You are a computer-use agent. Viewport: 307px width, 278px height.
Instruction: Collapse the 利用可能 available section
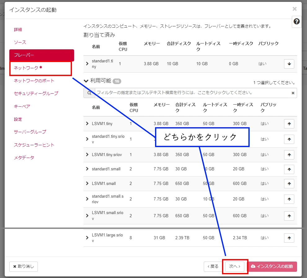pyautogui.click(x=86, y=81)
